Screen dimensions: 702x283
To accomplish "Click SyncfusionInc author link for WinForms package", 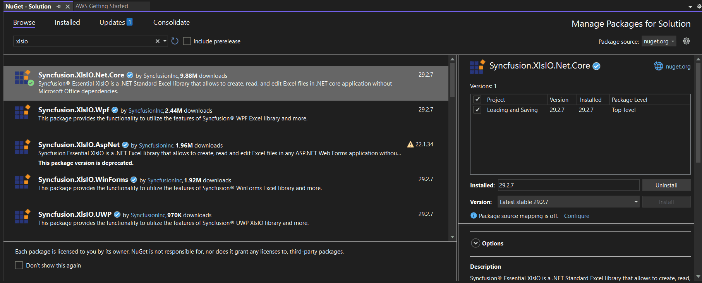I will [165, 180].
